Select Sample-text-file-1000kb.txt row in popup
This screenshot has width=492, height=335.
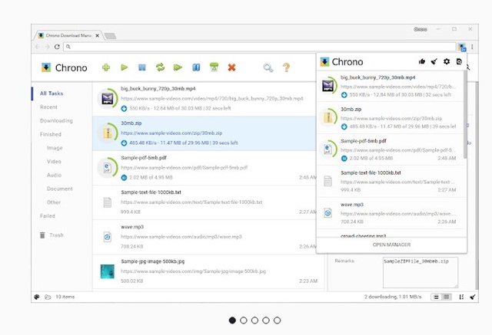click(391, 181)
